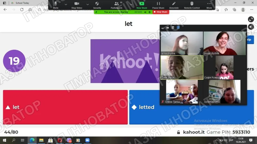Expand the arrow next to Participants
The image size is (257, 144).
click(x=131, y=4)
